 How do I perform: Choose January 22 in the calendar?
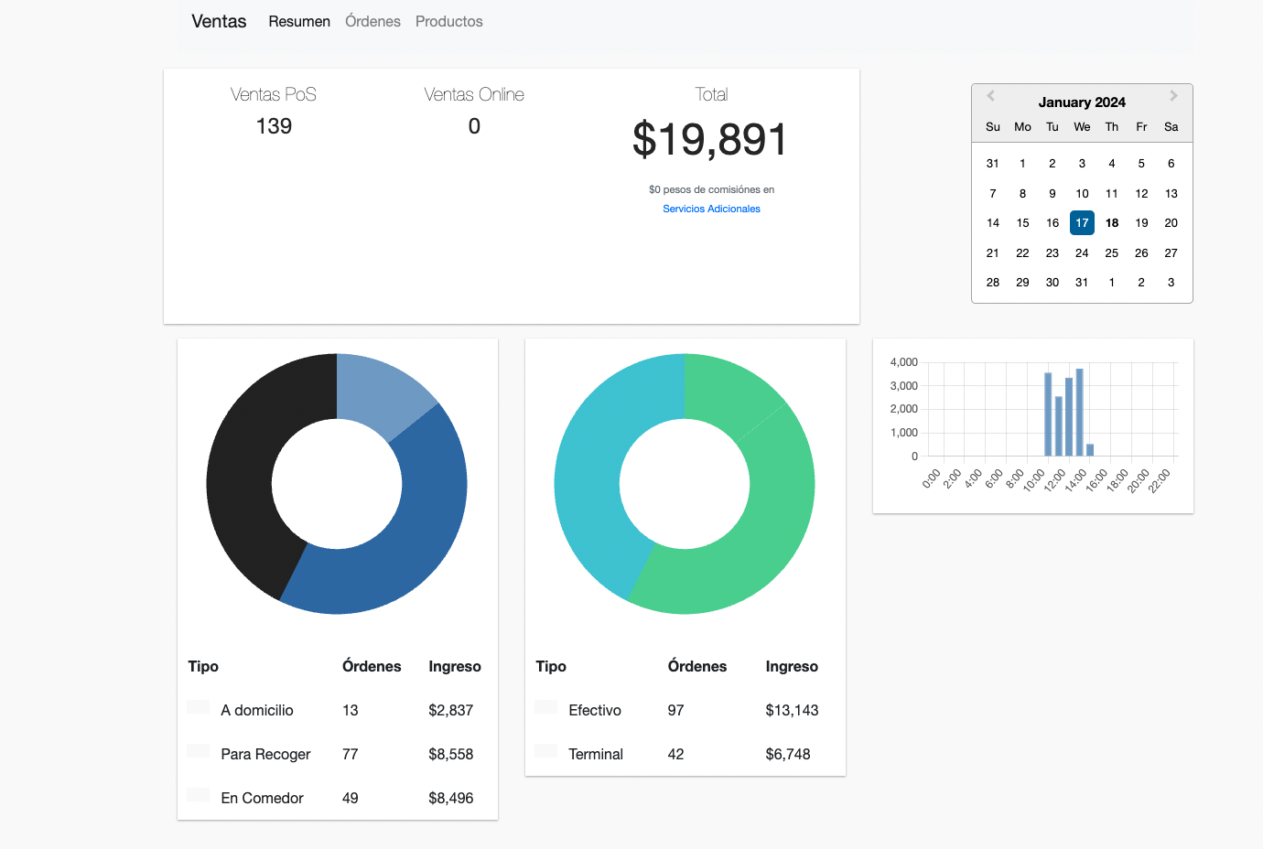[x=1022, y=253]
